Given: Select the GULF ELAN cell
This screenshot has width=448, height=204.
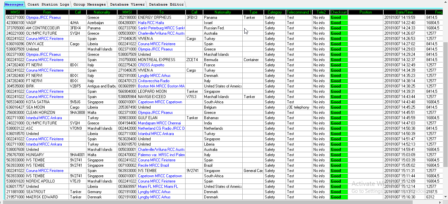Looking at the screenshot, I should (x=161, y=118).
